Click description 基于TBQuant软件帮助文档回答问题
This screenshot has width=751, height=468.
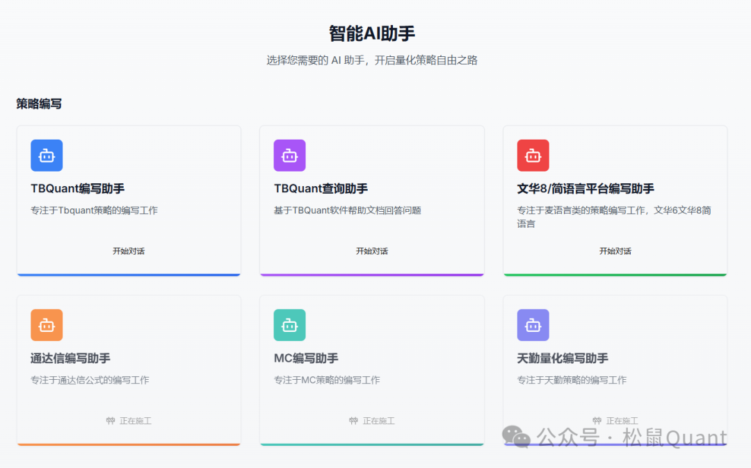(x=347, y=210)
